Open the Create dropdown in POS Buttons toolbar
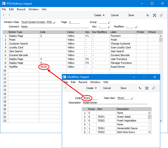The width and height of the screenshot is (168, 148). pyautogui.click(x=99, y=15)
